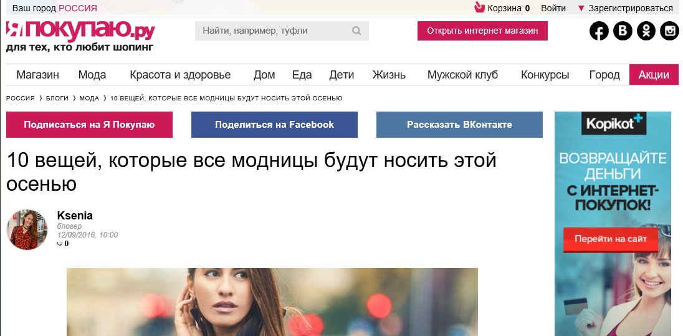
Task: Open the Акции menu item
Action: pyautogui.click(x=654, y=75)
